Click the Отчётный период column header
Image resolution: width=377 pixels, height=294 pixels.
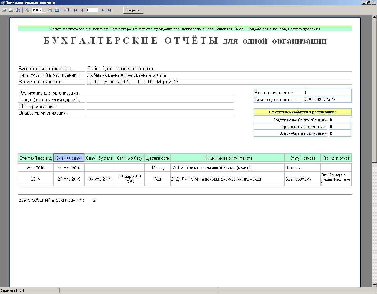(35, 158)
